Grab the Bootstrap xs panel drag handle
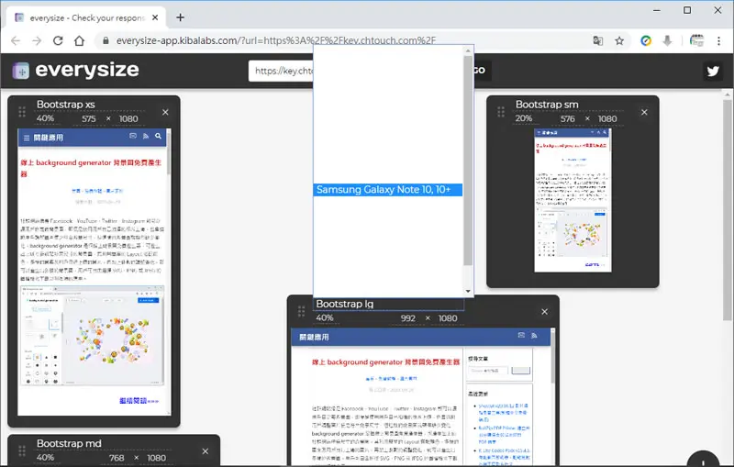 coord(22,112)
